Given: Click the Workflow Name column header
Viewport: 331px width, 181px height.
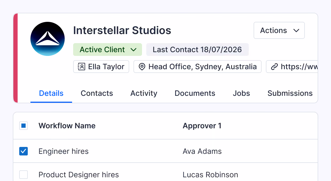Looking at the screenshot, I should click(67, 126).
